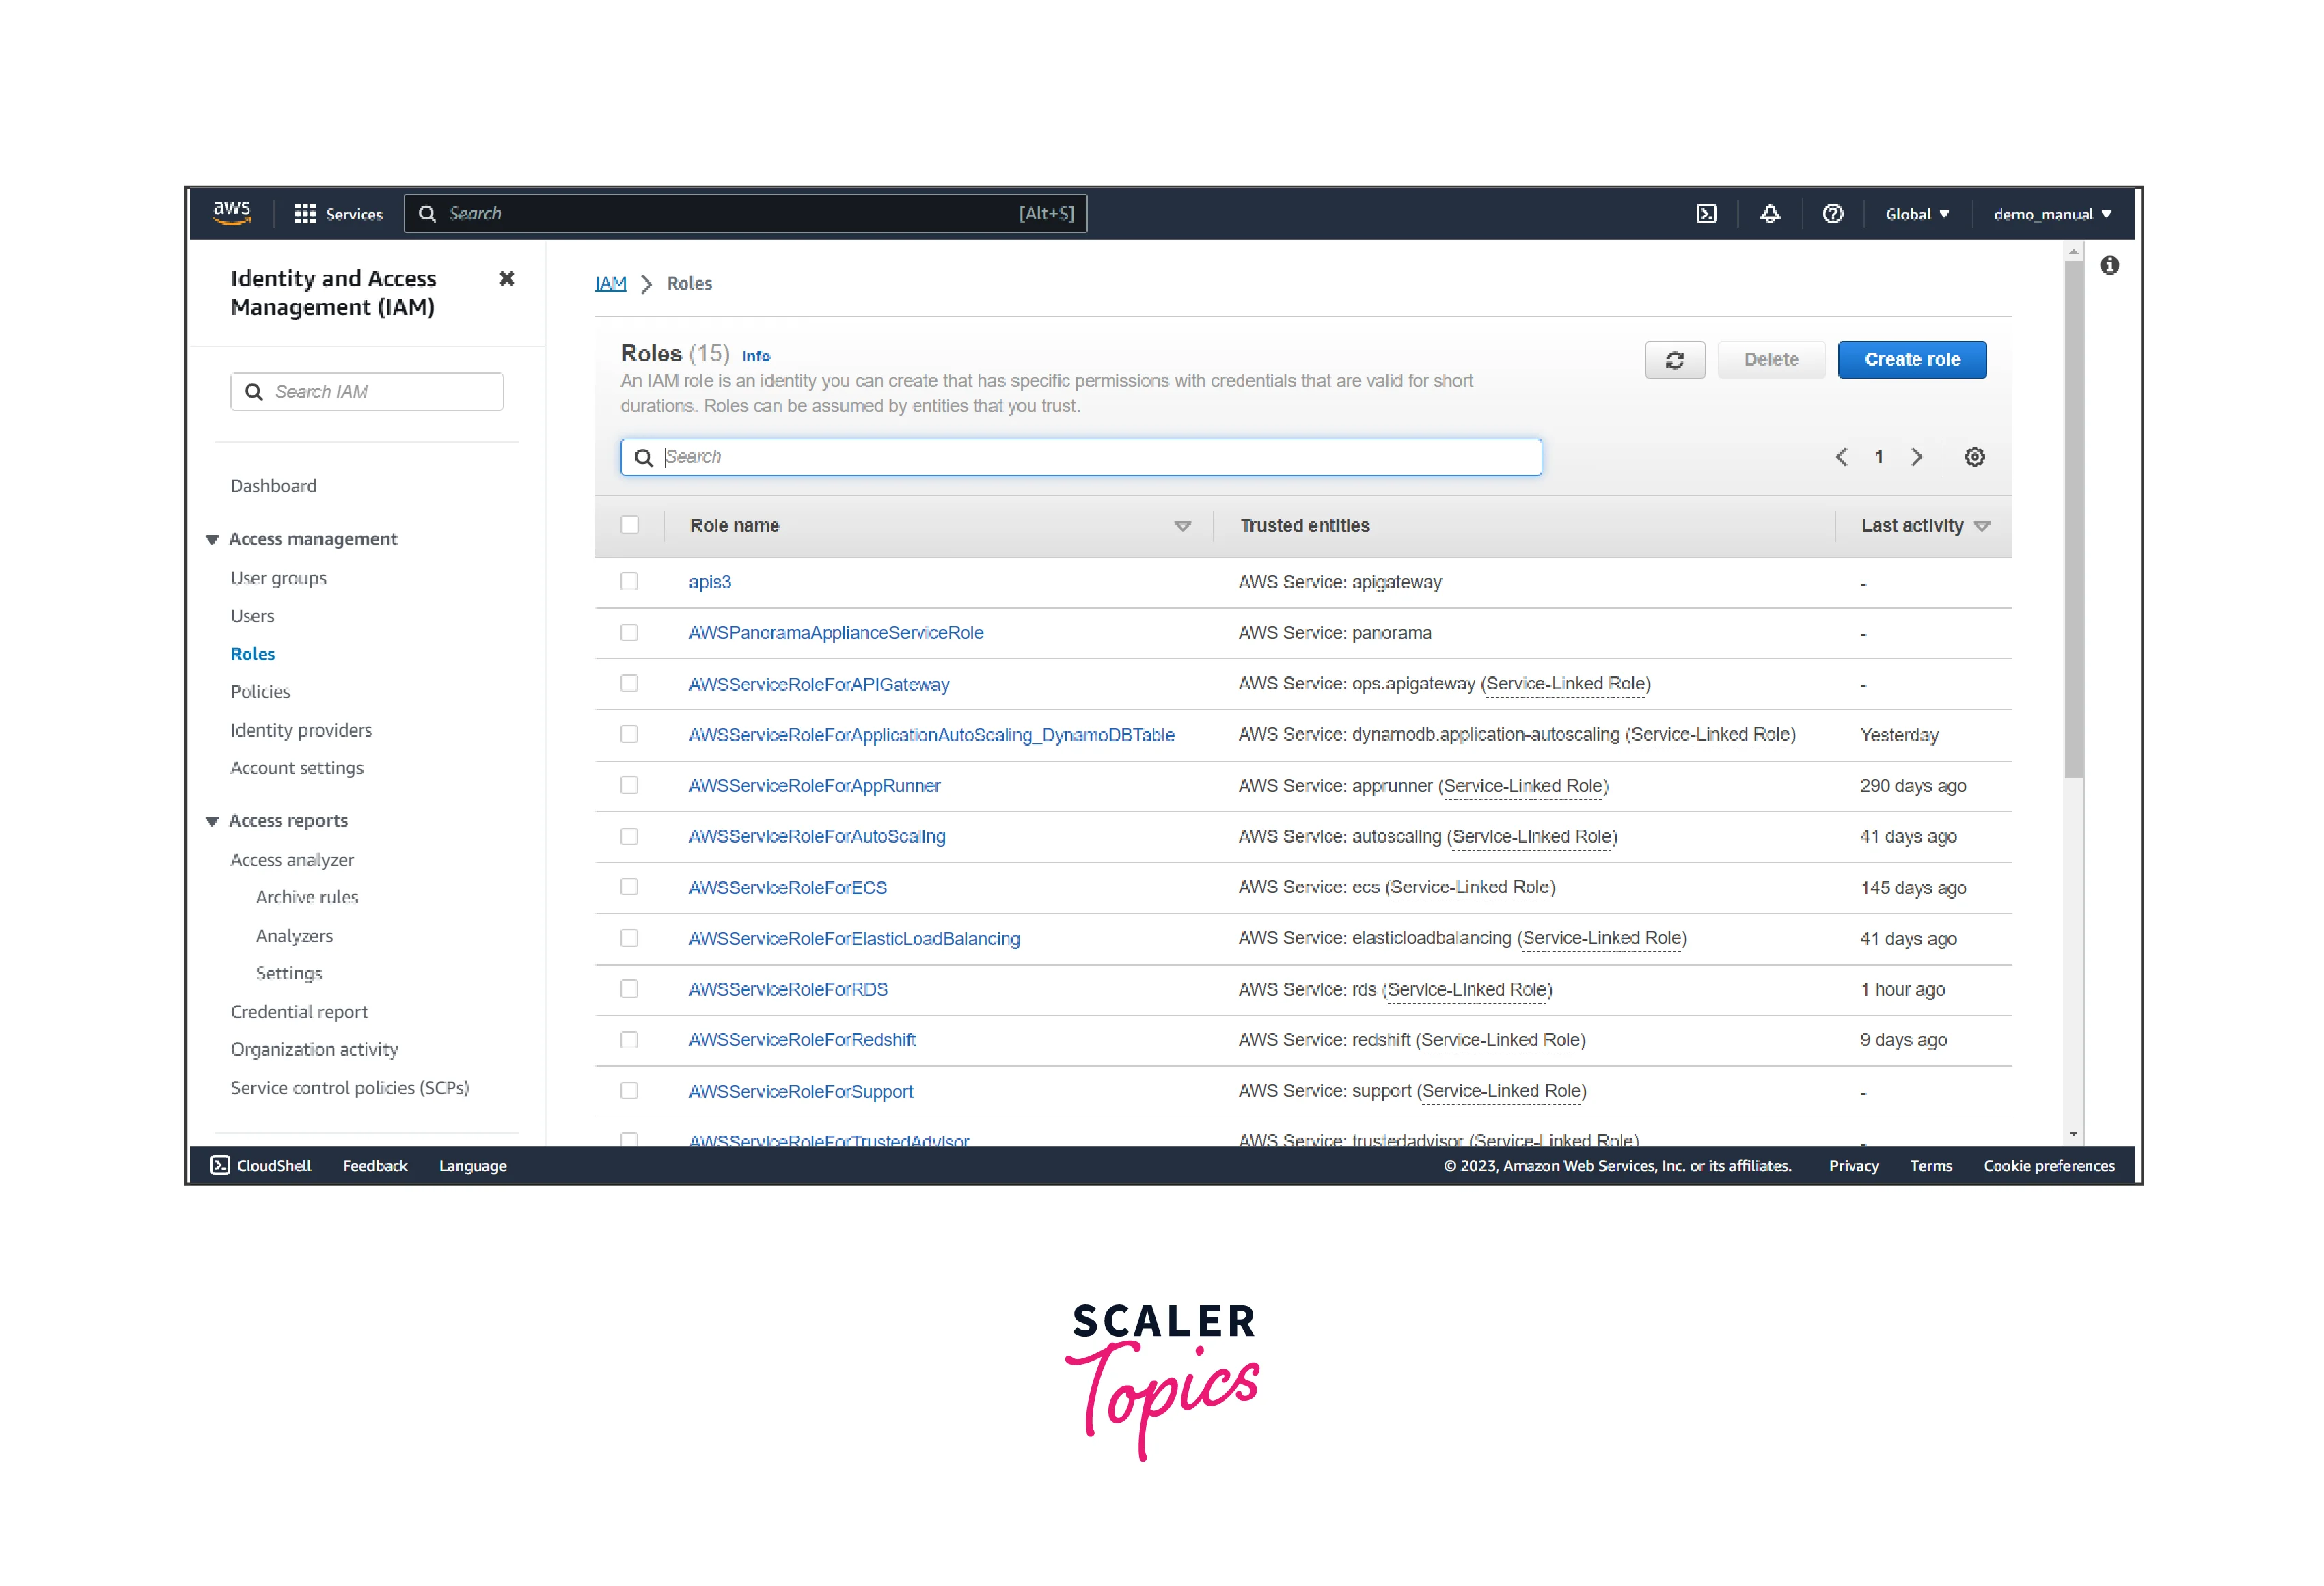2324x1586 pixels.
Task: Open the Global region dropdown
Action: (x=1916, y=214)
